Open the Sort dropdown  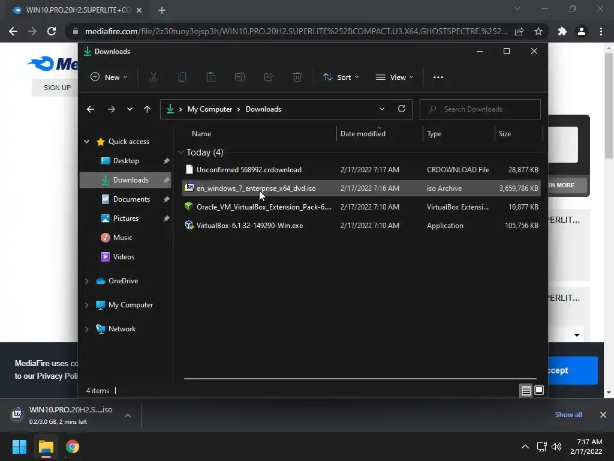coord(341,77)
